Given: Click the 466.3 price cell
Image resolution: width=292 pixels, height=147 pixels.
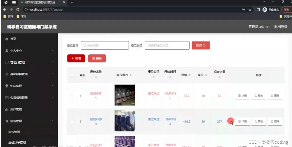Looking at the screenshot, I should click(x=186, y=122).
